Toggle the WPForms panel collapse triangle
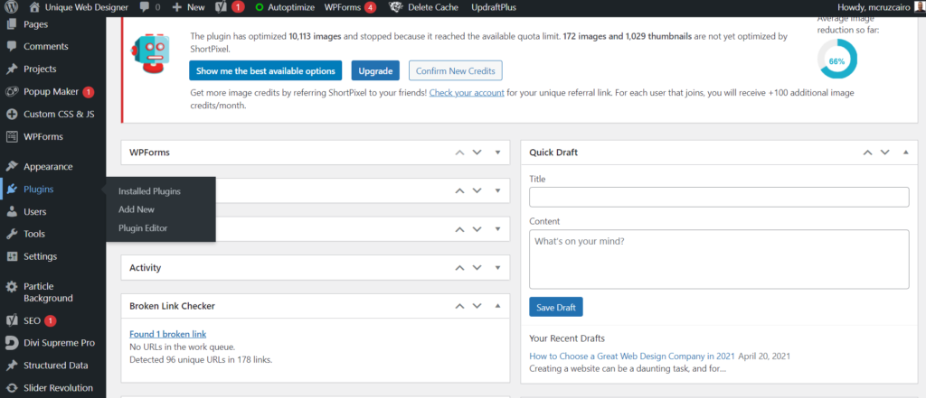The width and height of the screenshot is (926, 398). pos(497,153)
